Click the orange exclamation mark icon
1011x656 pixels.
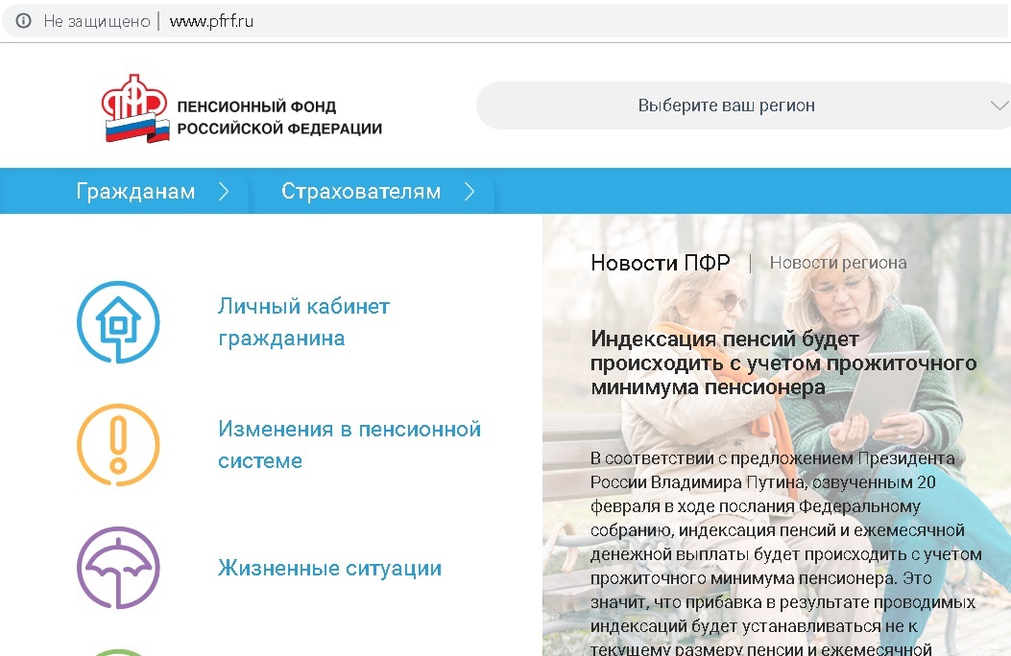click(x=118, y=445)
